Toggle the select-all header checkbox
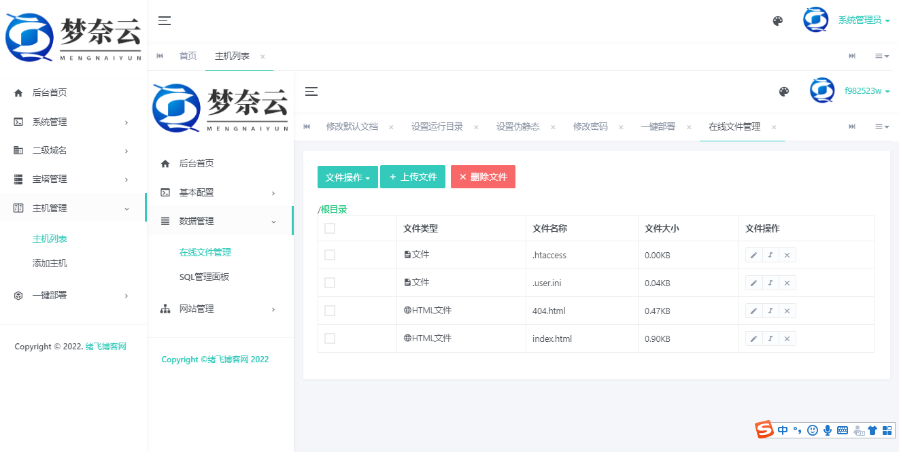 click(330, 228)
